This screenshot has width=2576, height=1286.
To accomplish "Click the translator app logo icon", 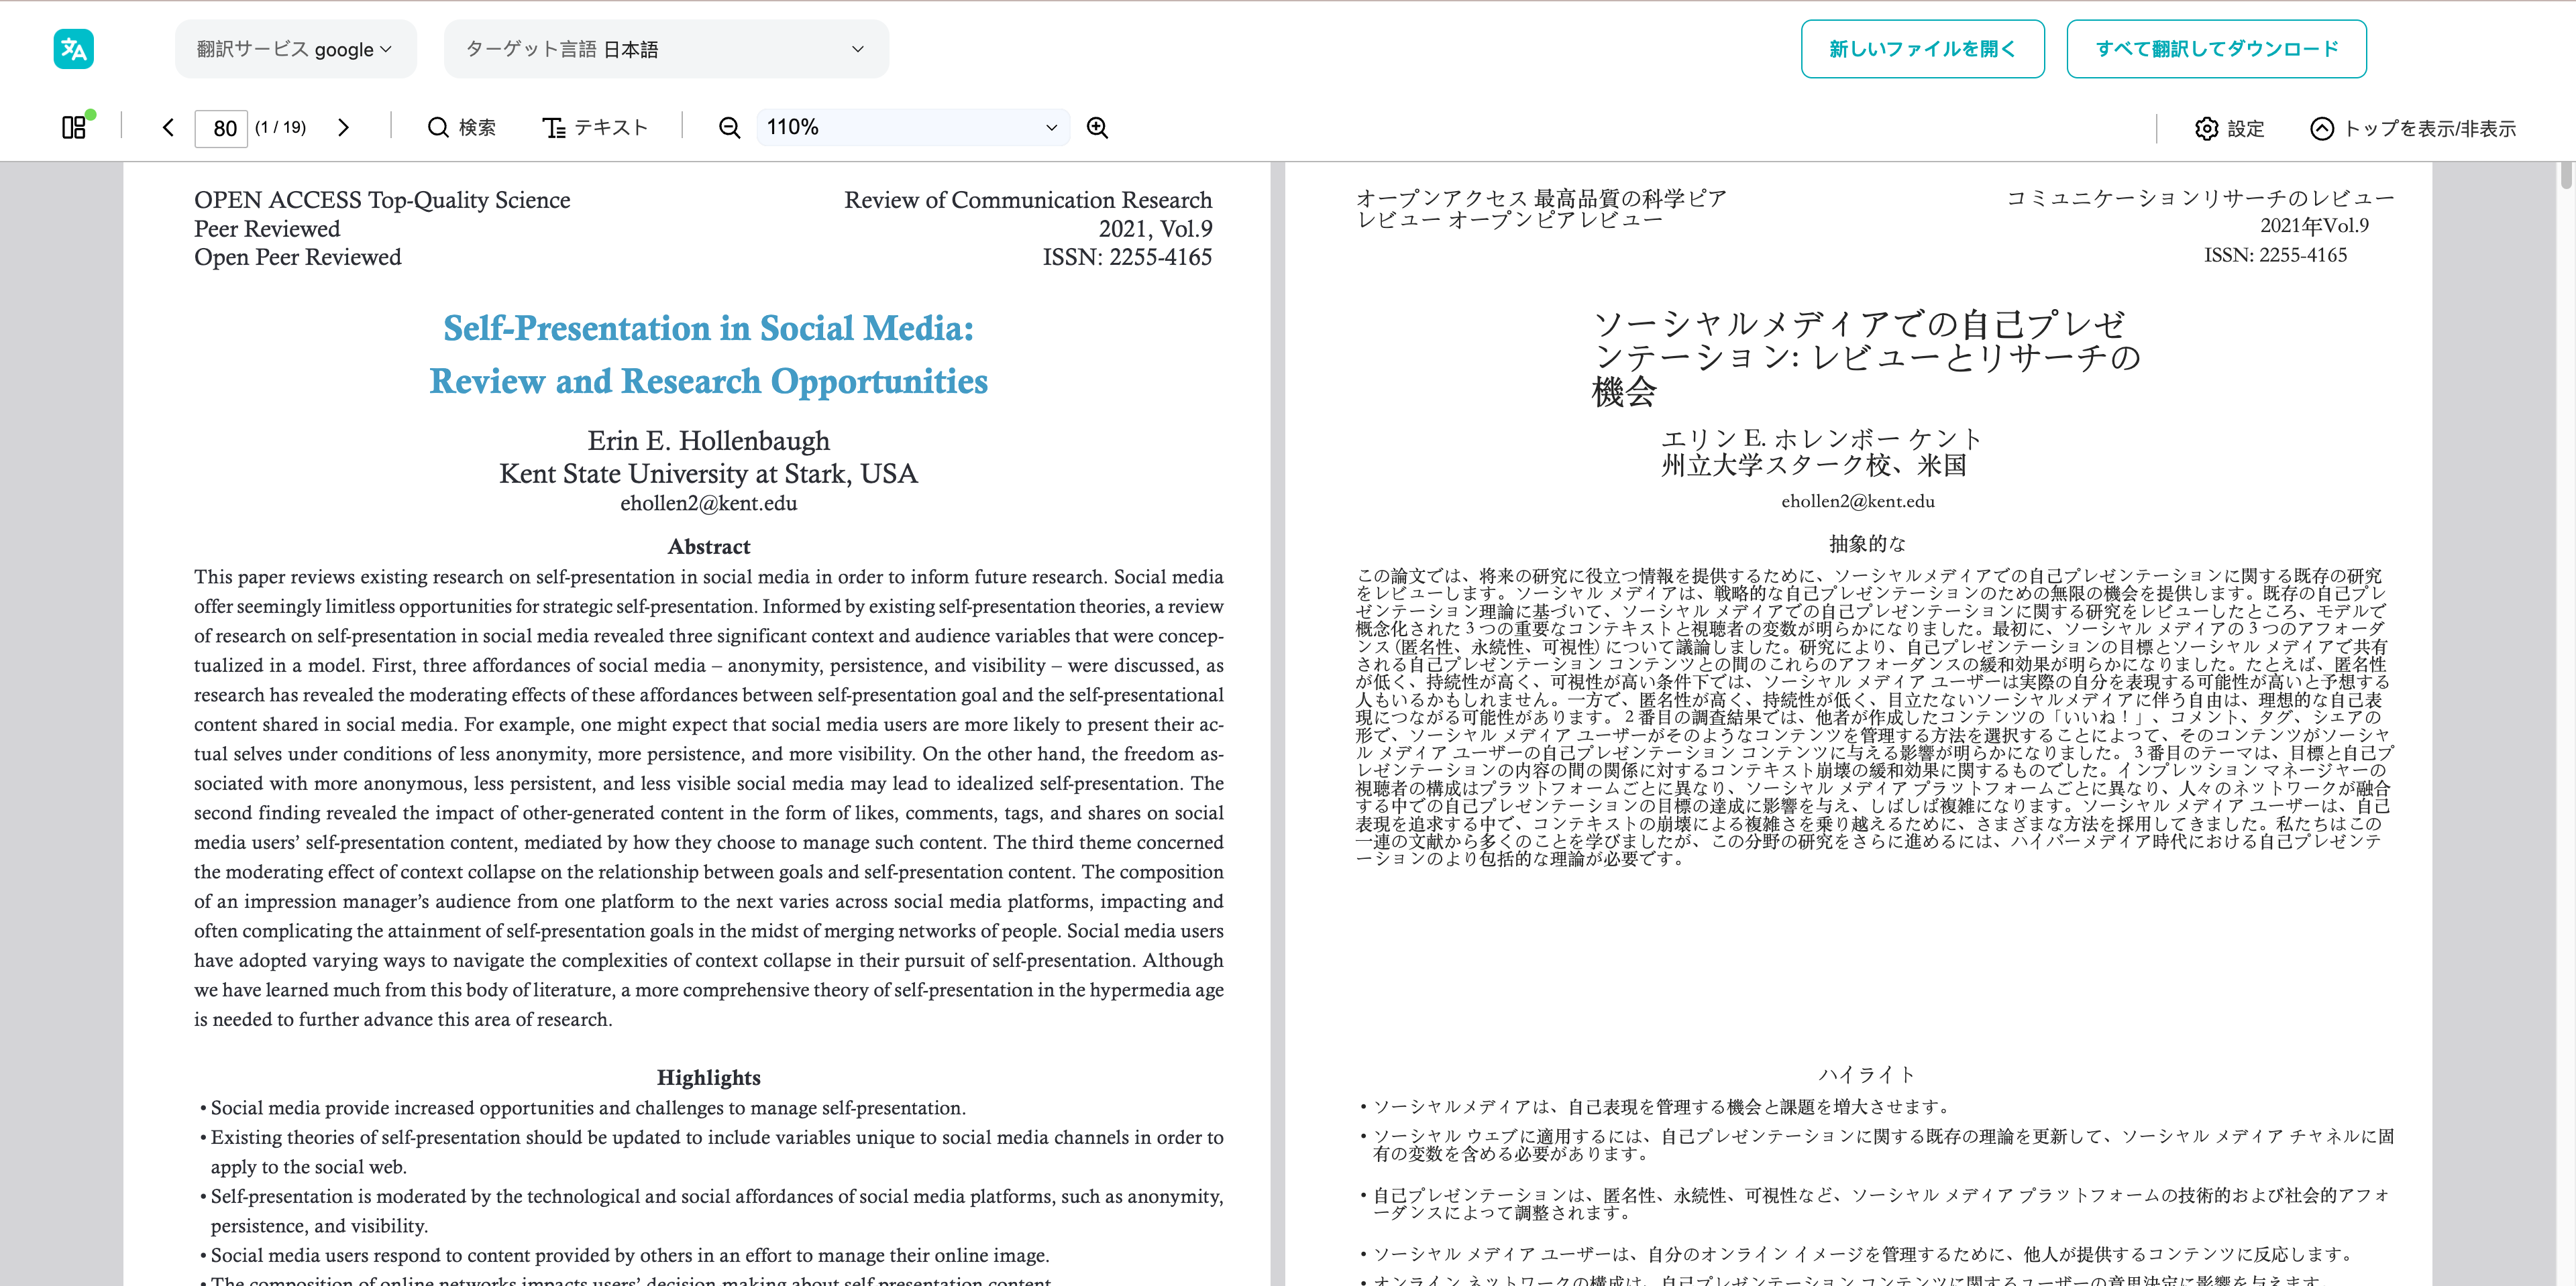I will tap(73, 49).
